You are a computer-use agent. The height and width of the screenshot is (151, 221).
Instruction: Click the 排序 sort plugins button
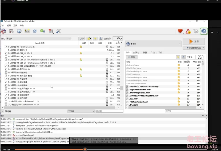click(131, 57)
